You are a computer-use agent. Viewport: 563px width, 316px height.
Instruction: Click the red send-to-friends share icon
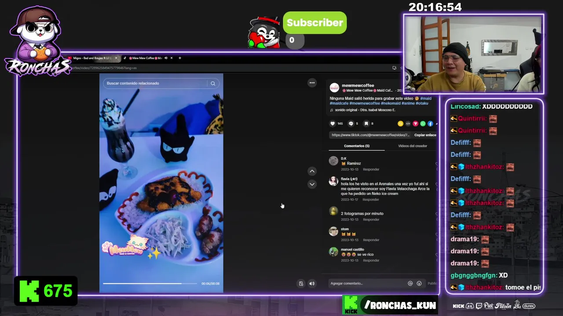(x=415, y=124)
